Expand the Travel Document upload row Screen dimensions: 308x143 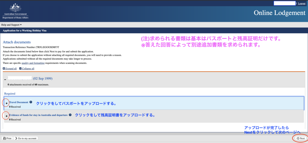[7, 103]
